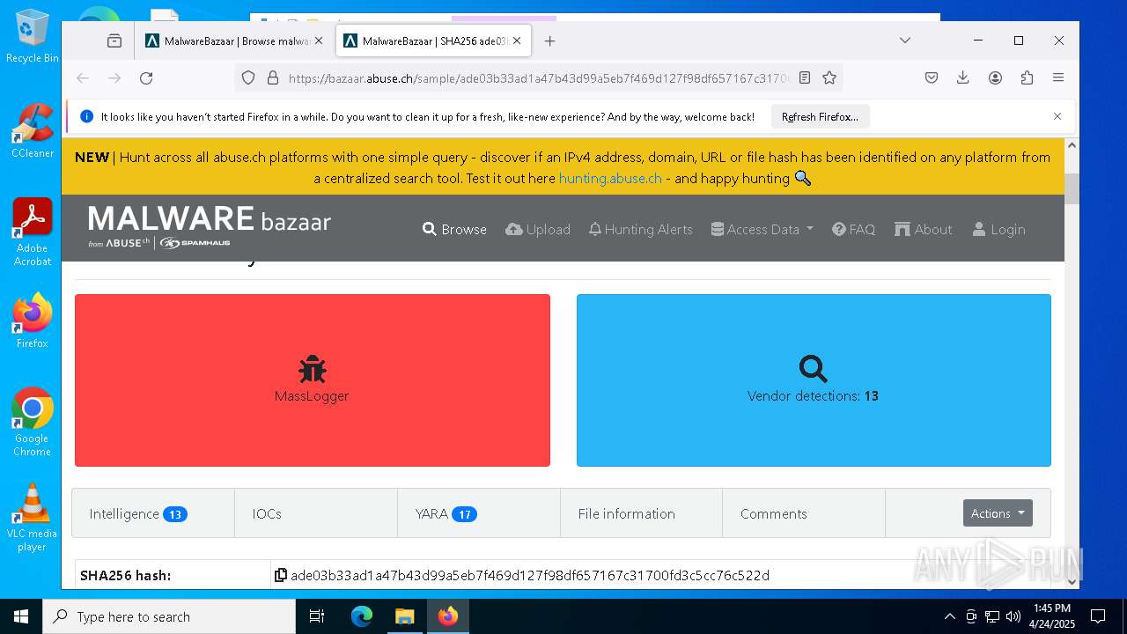The height and width of the screenshot is (634, 1127).
Task: Click the Windows search box
Action: (169, 616)
